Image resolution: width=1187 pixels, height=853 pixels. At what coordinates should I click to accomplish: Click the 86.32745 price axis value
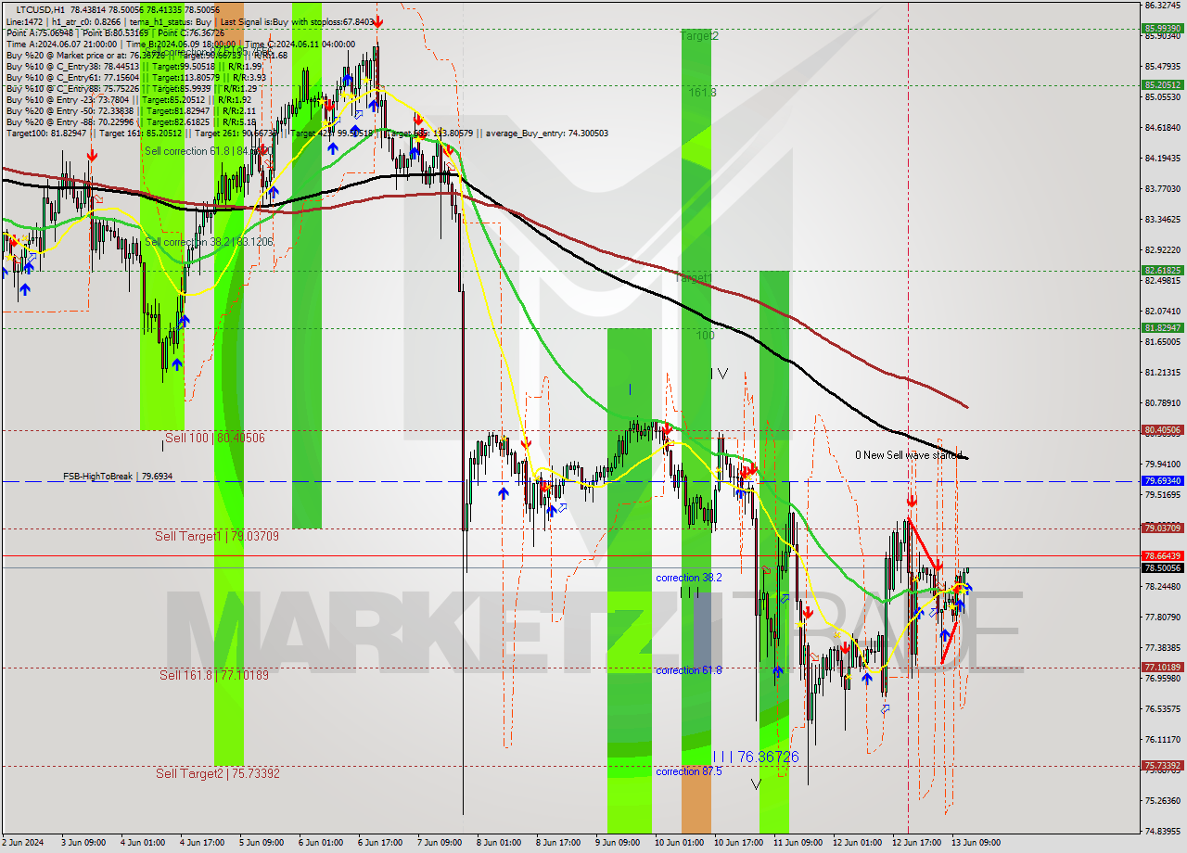1162,5
